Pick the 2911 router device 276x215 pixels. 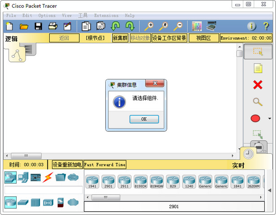125,181
